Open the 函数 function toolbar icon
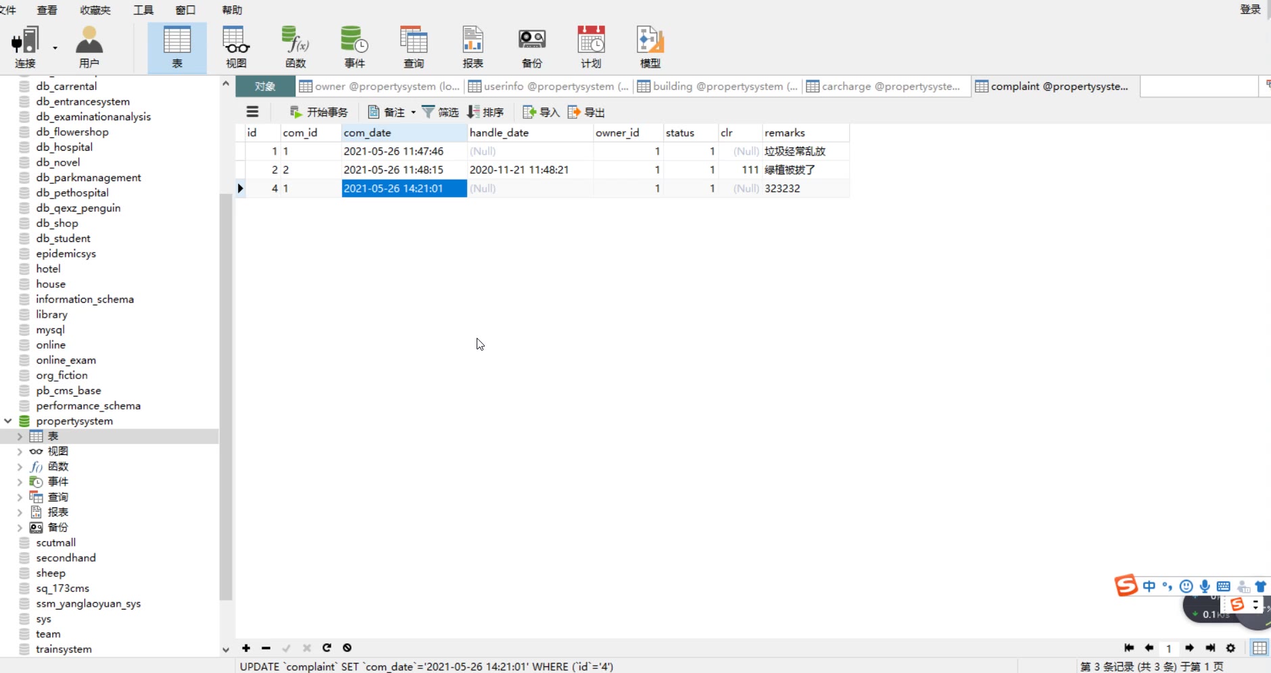1271x673 pixels. (295, 47)
